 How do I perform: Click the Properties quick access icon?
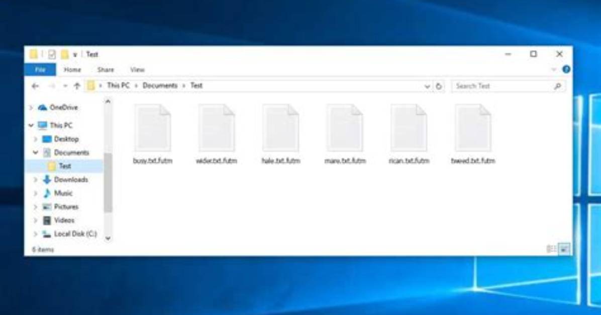coord(52,54)
